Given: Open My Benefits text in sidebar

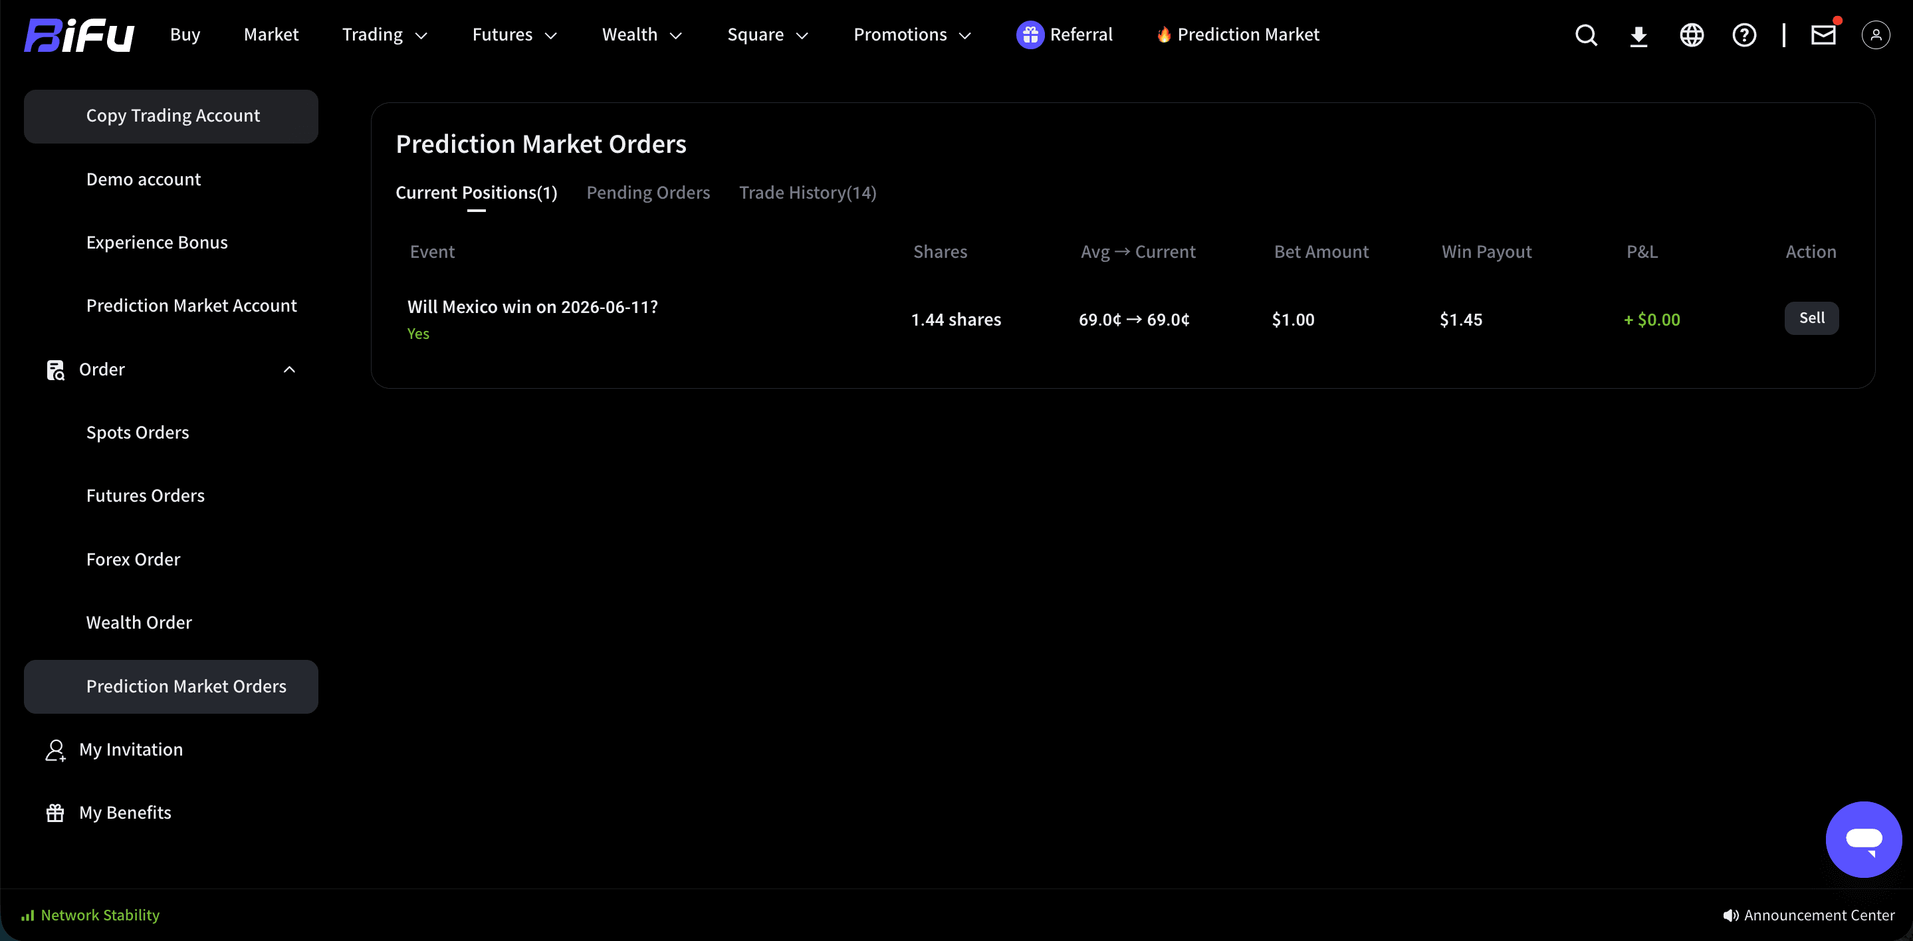Looking at the screenshot, I should click(125, 813).
